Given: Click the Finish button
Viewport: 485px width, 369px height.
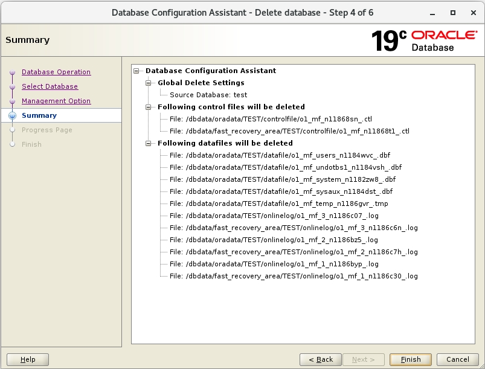Looking at the screenshot, I should pos(411,359).
